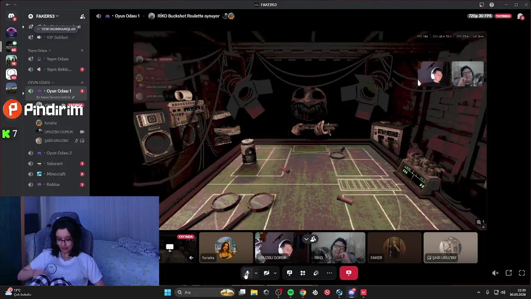This screenshot has width=531, height=299.
Task: Share your screen button in call controls
Action: click(290, 273)
